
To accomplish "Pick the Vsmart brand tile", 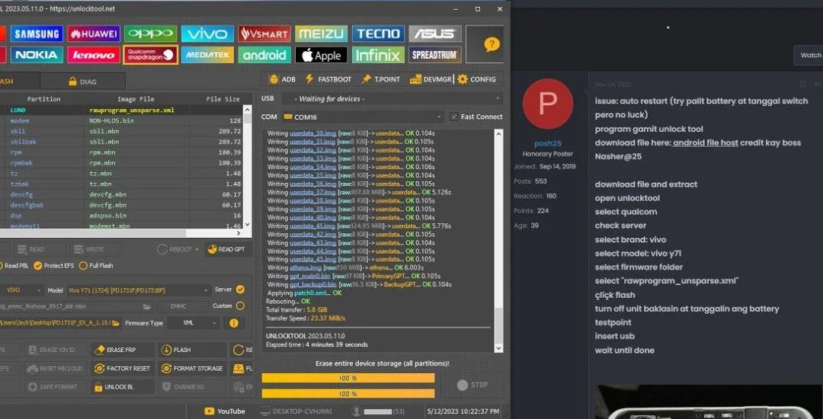I will pyautogui.click(x=264, y=34).
